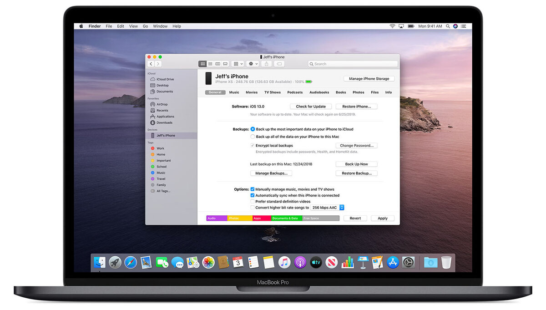Viewport: 546px width, 310px height.
Task: Switch to the Movies tab
Action: 252,92
